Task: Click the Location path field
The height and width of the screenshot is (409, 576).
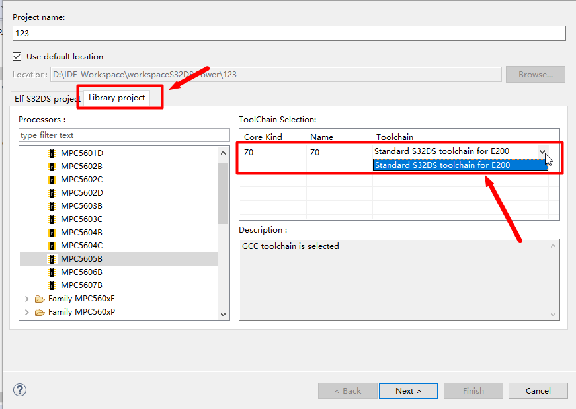Action: click(276, 75)
